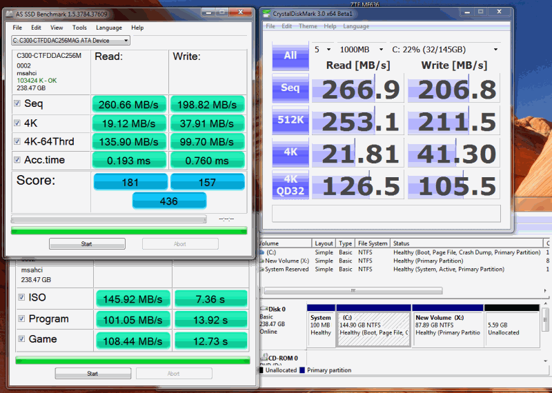Image resolution: width=552 pixels, height=393 pixels.
Task: Toggle the Seq test checkbox
Action: pyautogui.click(x=17, y=103)
